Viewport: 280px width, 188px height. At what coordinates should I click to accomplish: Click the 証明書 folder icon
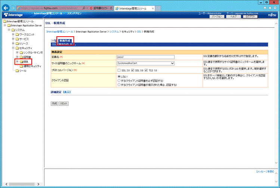21,57
